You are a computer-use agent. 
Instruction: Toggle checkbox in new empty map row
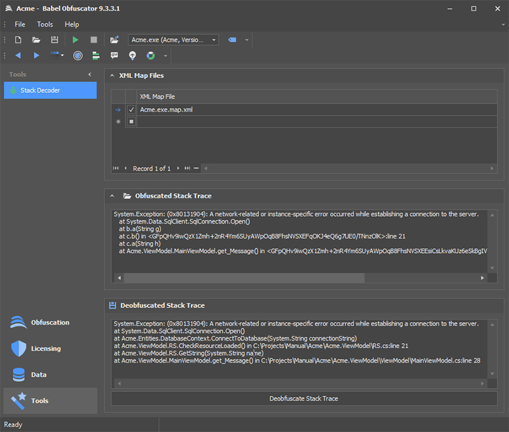(x=131, y=121)
